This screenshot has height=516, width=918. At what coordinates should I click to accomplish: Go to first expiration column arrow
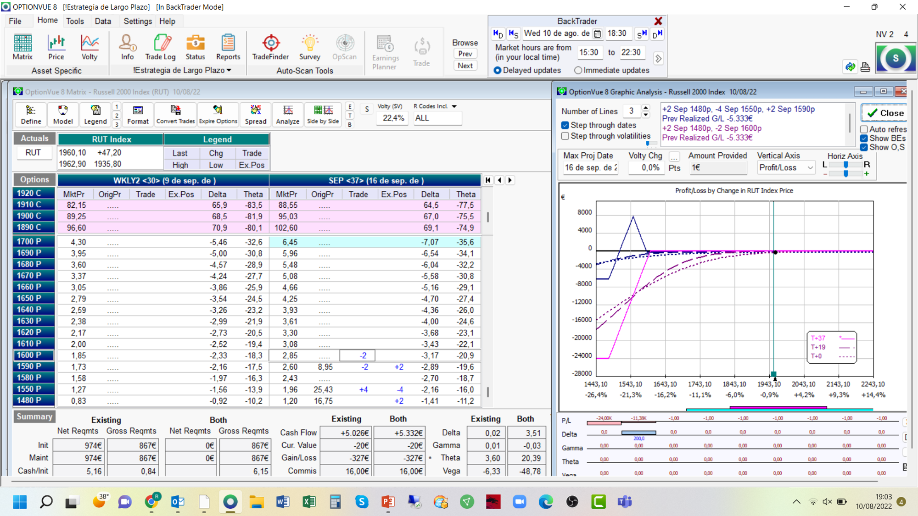coord(488,180)
